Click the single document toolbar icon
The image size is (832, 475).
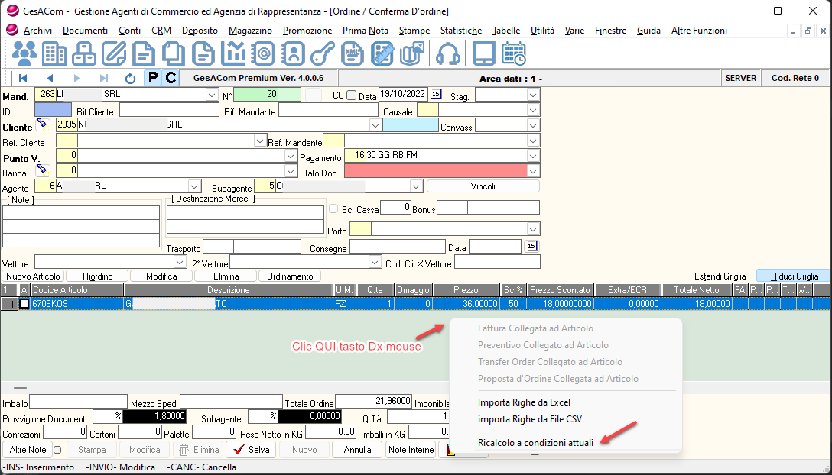143,53
